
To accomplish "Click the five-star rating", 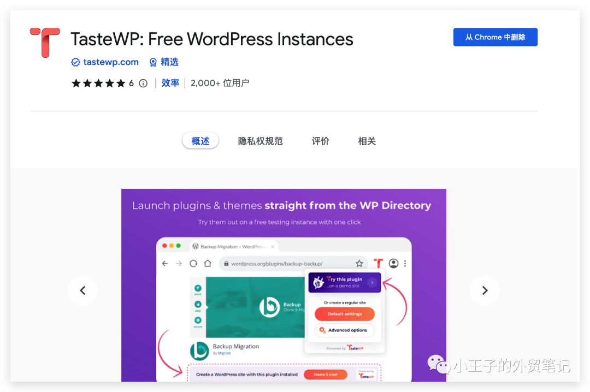I will pos(98,83).
